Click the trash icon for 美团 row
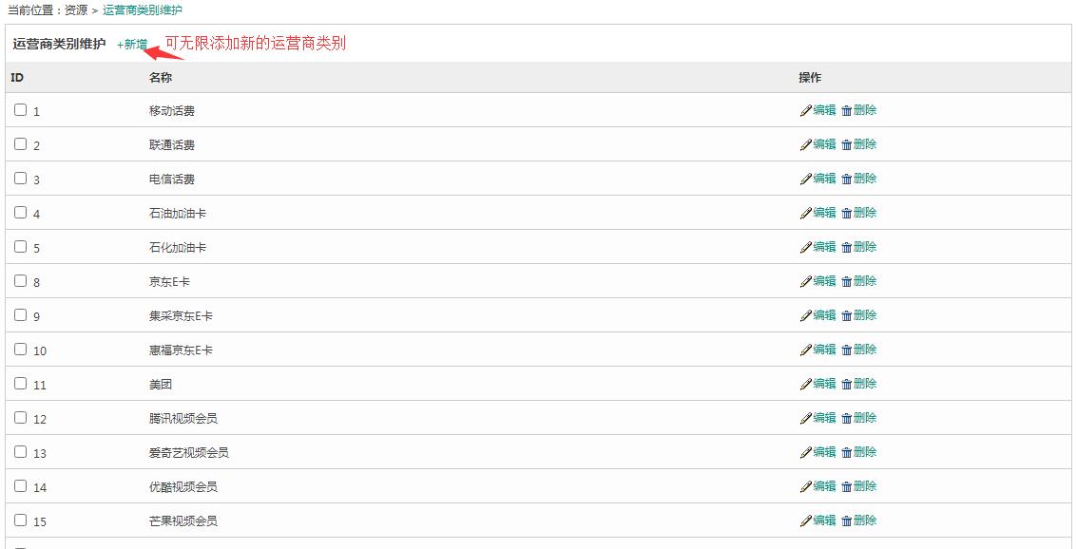The image size is (1077, 549). [847, 385]
